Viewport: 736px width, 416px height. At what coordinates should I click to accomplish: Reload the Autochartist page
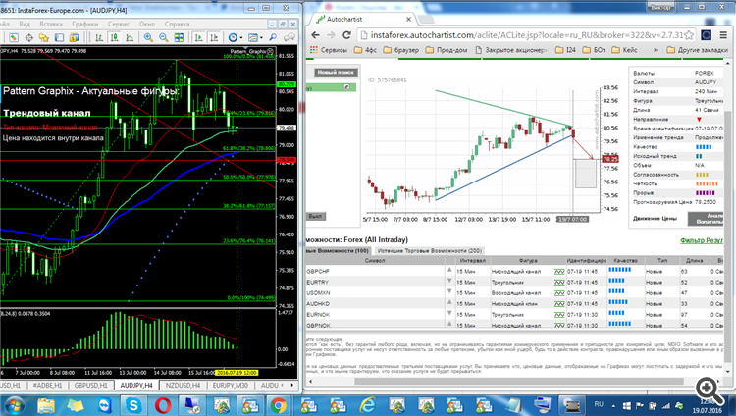pos(346,35)
